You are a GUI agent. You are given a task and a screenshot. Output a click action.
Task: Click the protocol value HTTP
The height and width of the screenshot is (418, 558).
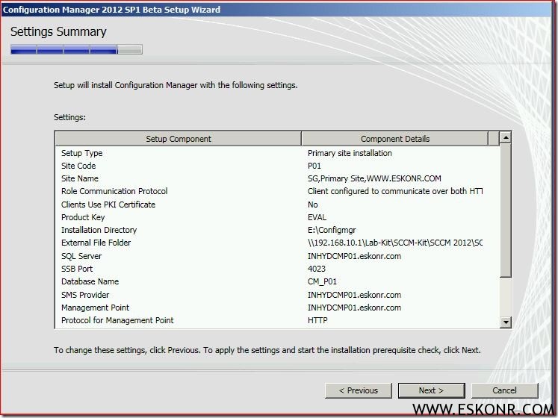tap(317, 320)
